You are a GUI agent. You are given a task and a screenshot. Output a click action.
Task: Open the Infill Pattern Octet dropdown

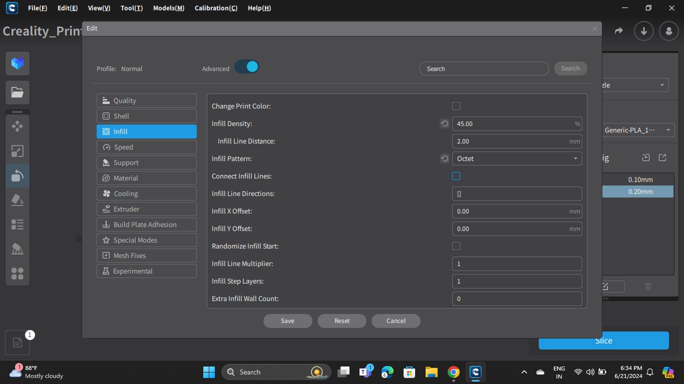click(x=517, y=158)
